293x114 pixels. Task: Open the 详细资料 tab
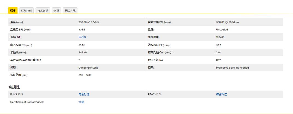click(27, 11)
